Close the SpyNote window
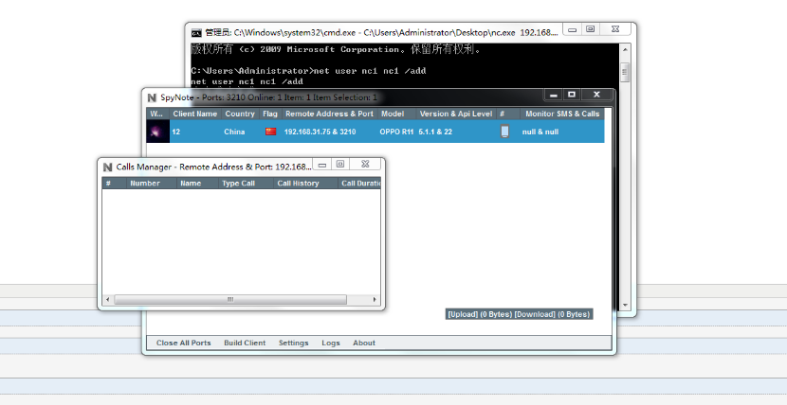The image size is (787, 405). click(596, 95)
